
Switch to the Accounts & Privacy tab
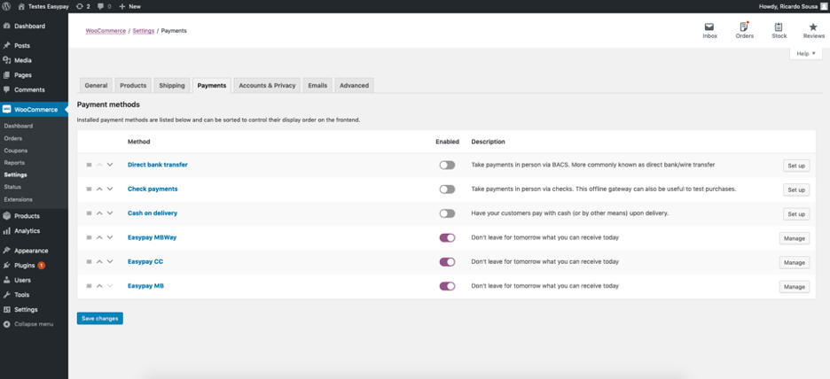click(267, 85)
